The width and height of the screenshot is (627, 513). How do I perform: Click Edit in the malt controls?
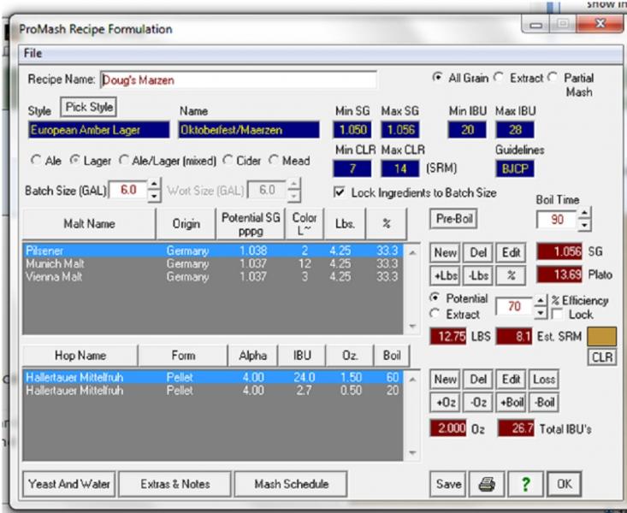point(511,253)
